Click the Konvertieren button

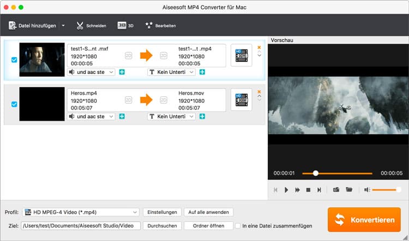coord(364,220)
